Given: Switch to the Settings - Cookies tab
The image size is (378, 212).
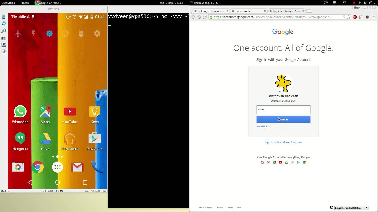Looking at the screenshot, I should (210, 11).
